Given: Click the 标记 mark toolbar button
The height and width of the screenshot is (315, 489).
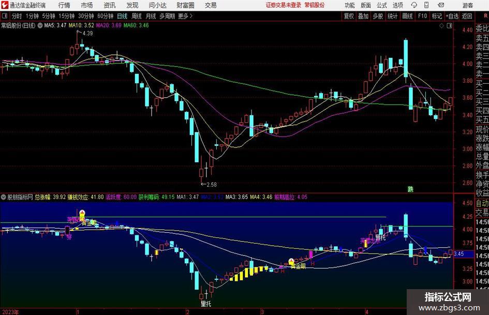Looking at the screenshot, I should (x=437, y=16).
